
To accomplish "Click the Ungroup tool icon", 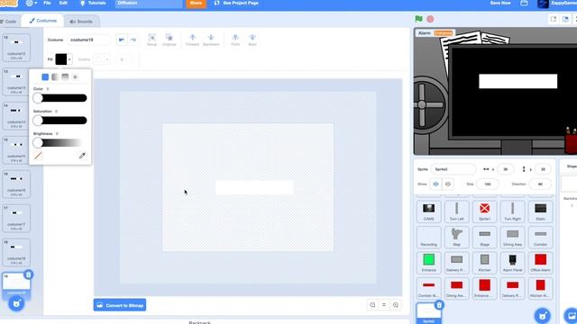I will pos(169,40).
